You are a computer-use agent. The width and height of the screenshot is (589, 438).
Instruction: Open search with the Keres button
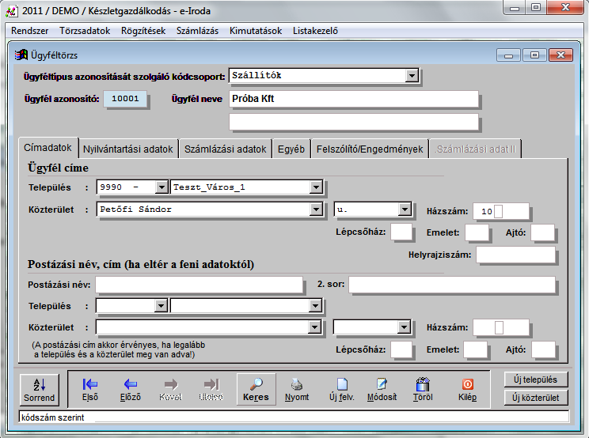pos(255,389)
